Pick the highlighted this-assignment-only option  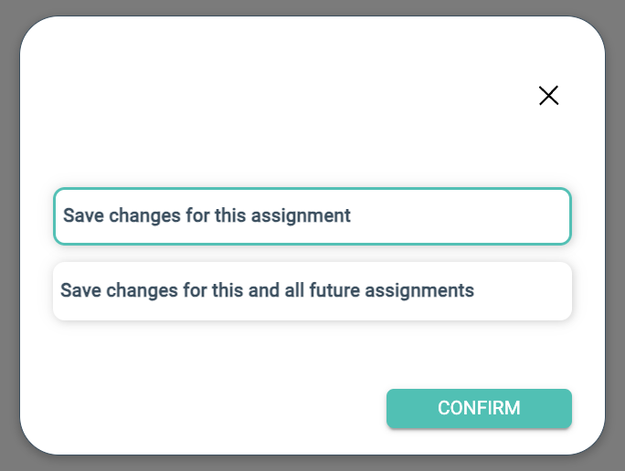point(312,216)
